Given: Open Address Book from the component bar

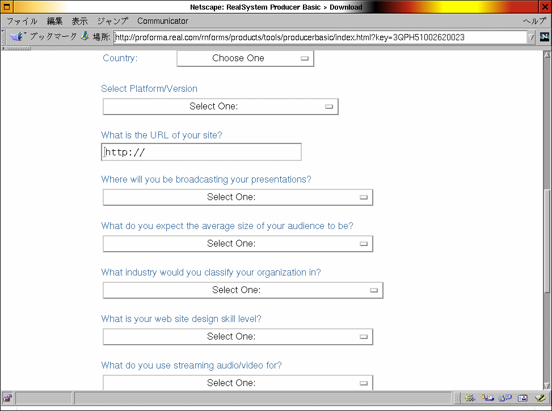Looking at the screenshot, I should [522, 398].
